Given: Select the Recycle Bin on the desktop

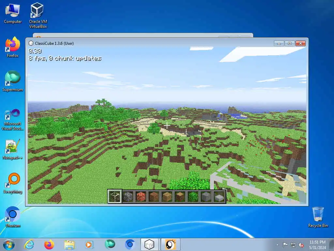Looking at the screenshot, I should [318, 217].
